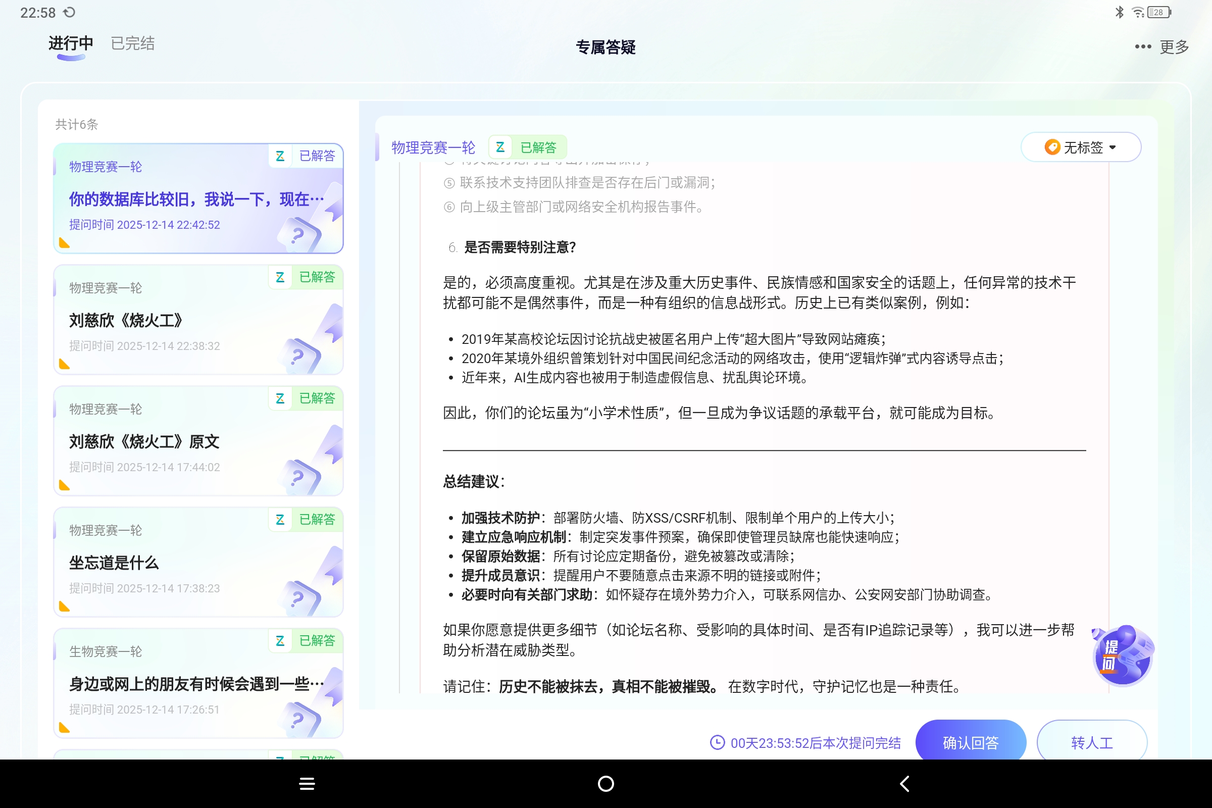Screen dimensions: 1212x808
Task: Tap the recent apps navigation icon
Action: click(x=307, y=783)
